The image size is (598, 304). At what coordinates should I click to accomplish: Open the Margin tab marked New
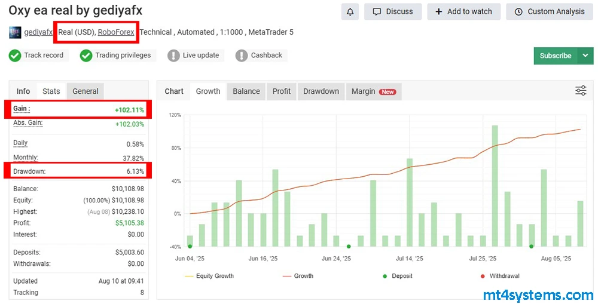[373, 91]
